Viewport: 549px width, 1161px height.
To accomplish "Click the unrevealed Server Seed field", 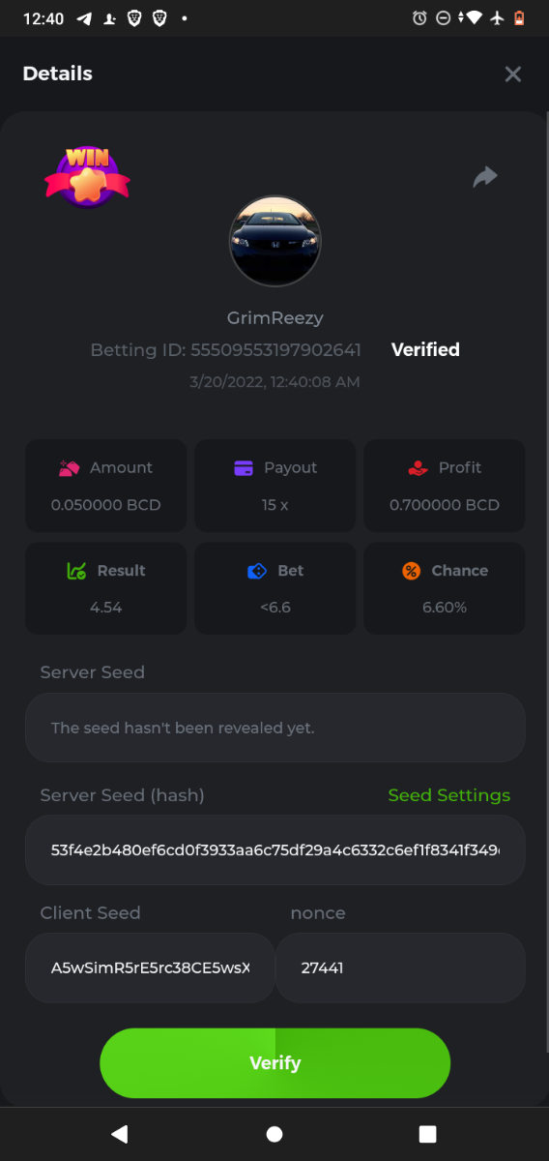I will tap(274, 727).
